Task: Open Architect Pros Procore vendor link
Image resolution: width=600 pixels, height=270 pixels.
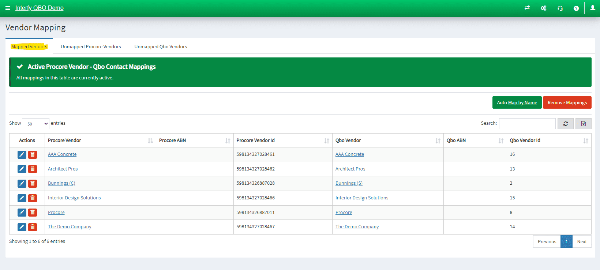Action: (x=63, y=169)
